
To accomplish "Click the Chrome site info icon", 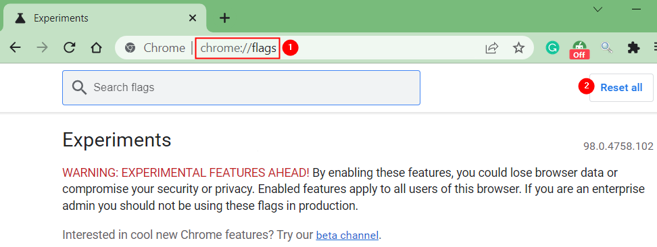I will 130,48.
